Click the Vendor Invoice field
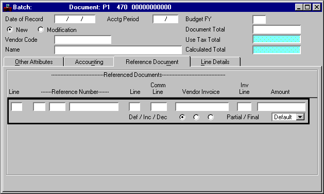 (202, 107)
